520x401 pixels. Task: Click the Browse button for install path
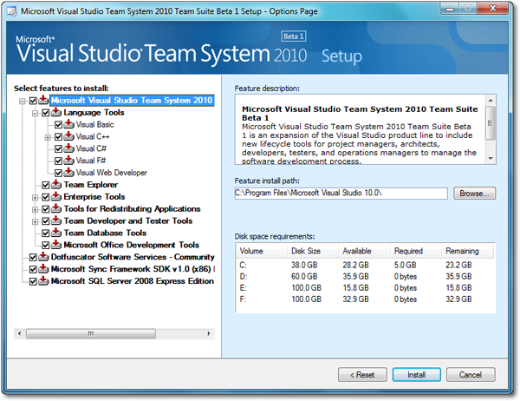475,193
